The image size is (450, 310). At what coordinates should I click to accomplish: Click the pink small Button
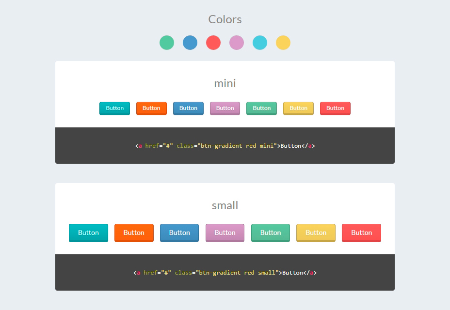click(x=225, y=232)
